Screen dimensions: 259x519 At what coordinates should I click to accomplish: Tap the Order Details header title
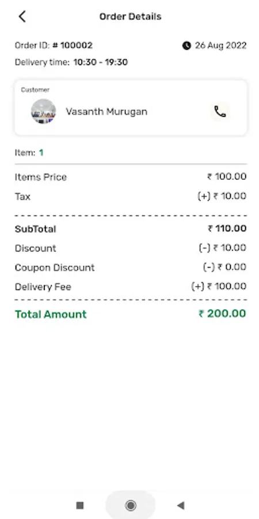pos(130,17)
